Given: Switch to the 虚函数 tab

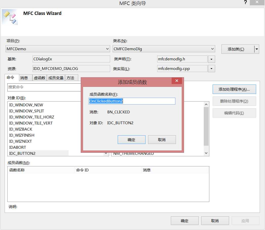Looking at the screenshot, I should click(39, 78).
